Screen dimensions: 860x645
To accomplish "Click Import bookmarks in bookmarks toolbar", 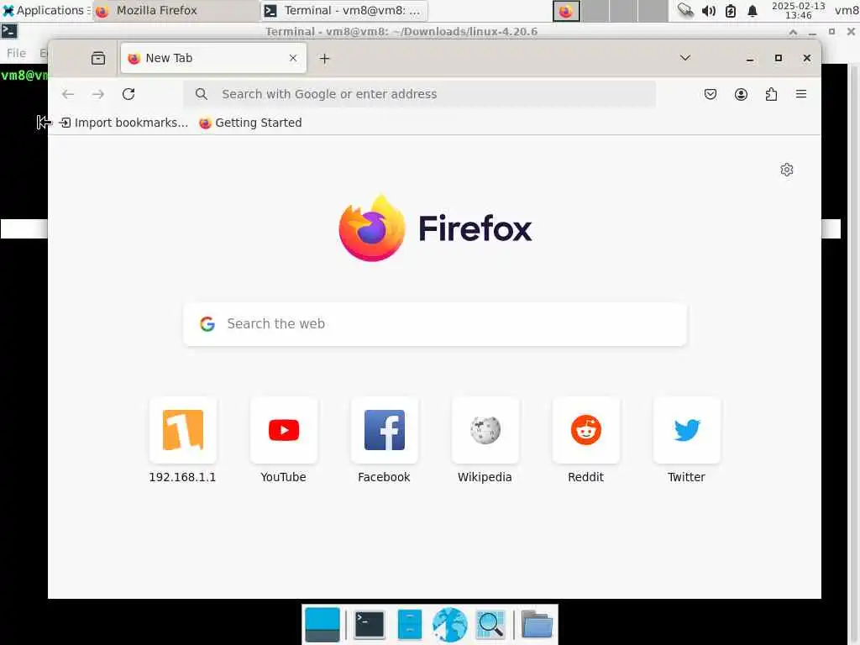I will coord(123,123).
